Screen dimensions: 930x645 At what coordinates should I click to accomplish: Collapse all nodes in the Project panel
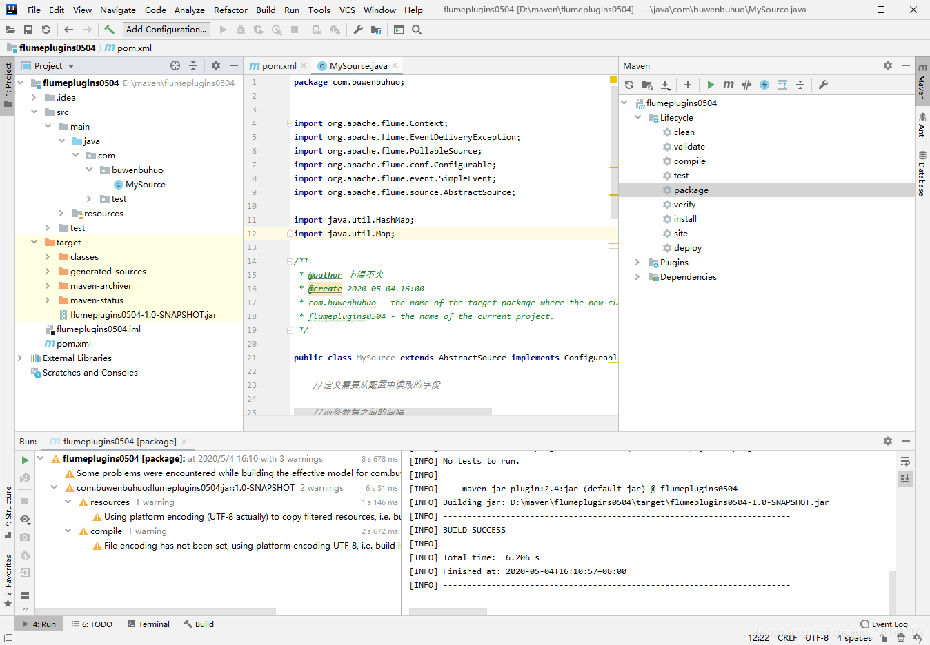pyautogui.click(x=193, y=65)
